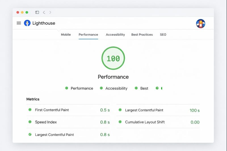Click the large Performance heading
This screenshot has height=151, width=227.
pyautogui.click(x=113, y=77)
